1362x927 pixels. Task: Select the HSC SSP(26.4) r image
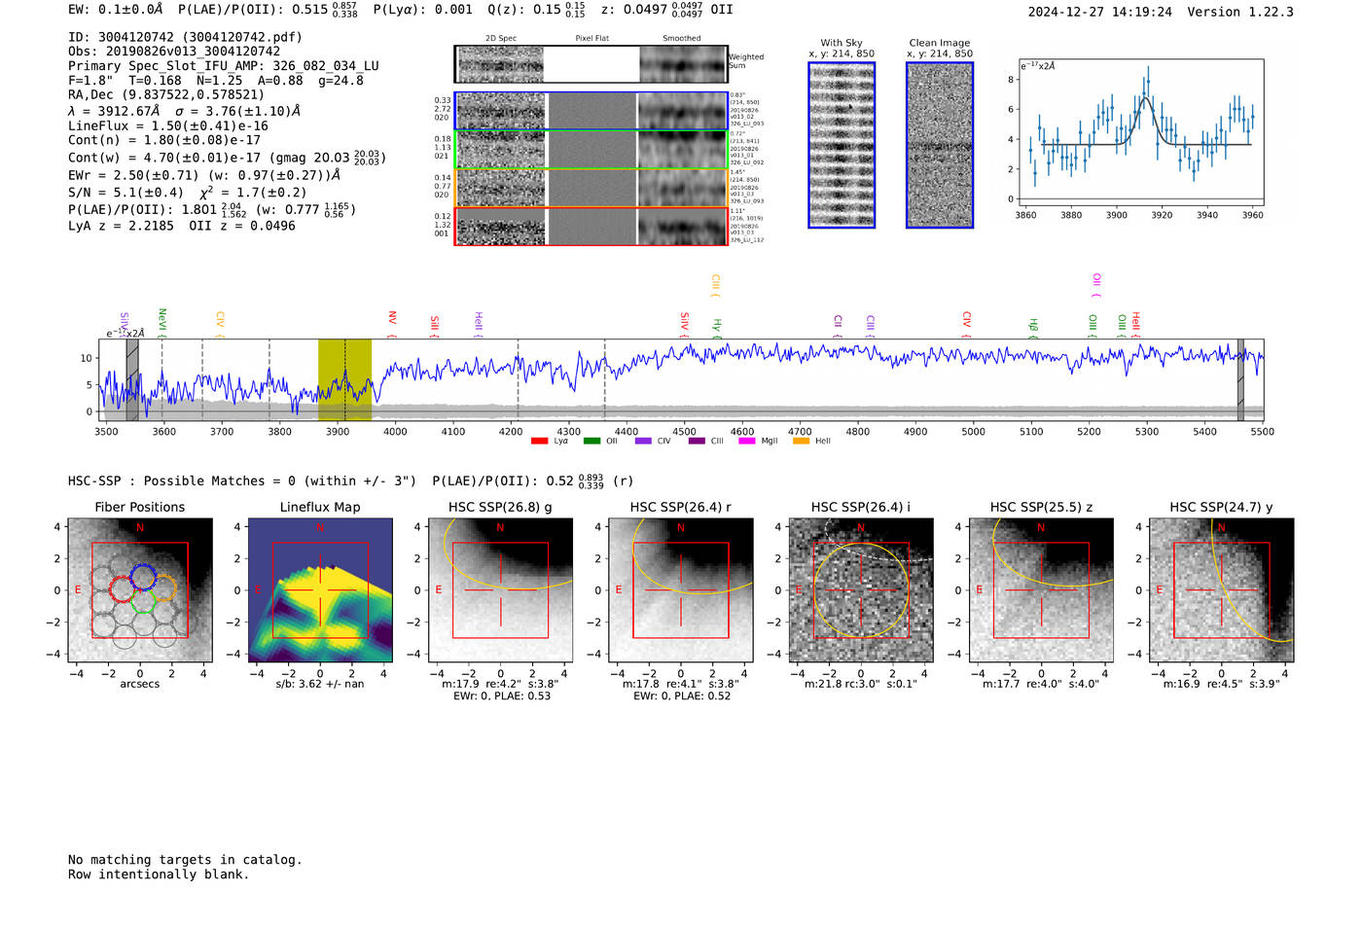coord(681,589)
